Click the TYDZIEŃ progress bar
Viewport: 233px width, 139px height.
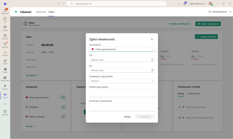pyautogui.click(x=172, y=65)
